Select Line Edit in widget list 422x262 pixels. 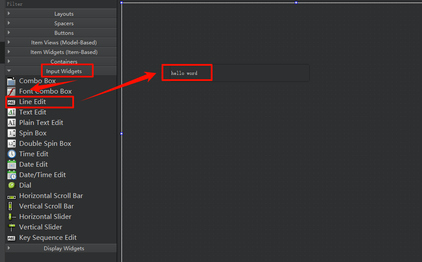pos(33,102)
